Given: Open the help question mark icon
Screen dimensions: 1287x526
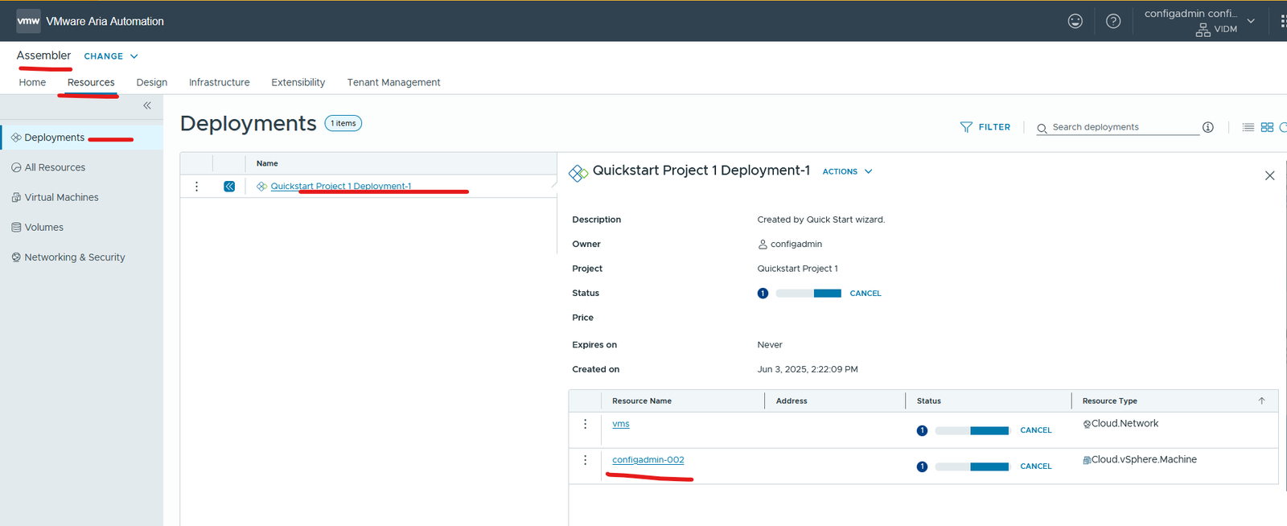Looking at the screenshot, I should (x=1113, y=21).
